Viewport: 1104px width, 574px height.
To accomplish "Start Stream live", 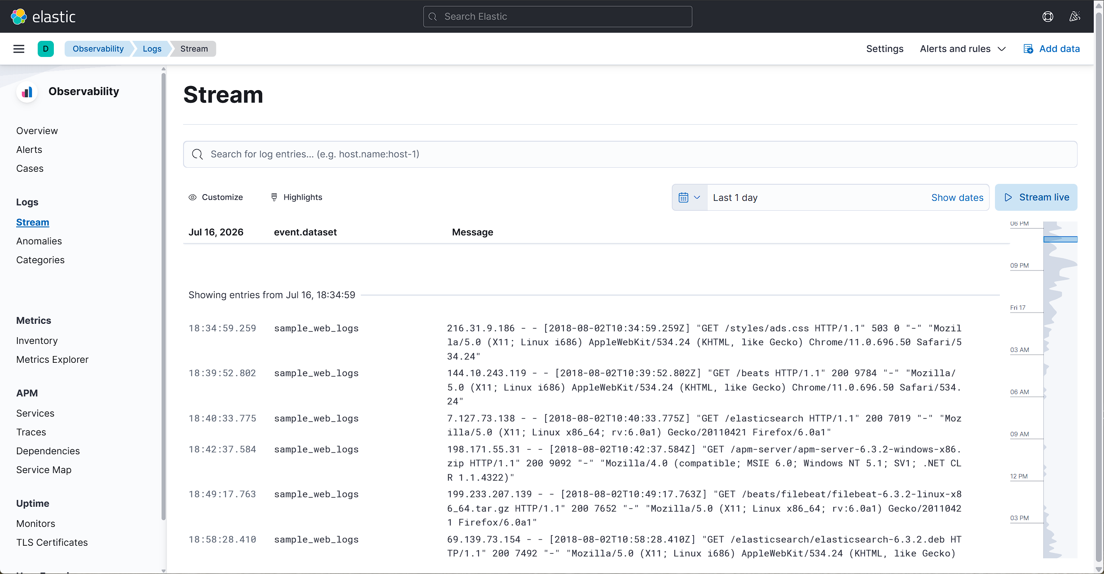I will point(1036,197).
